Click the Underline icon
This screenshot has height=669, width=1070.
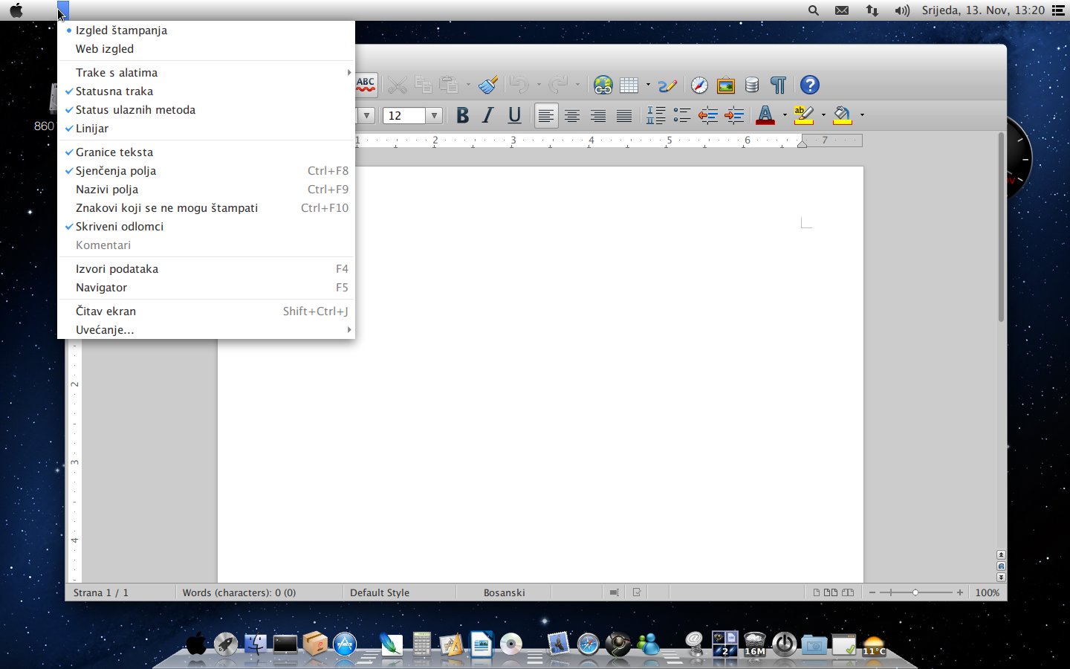(x=514, y=115)
